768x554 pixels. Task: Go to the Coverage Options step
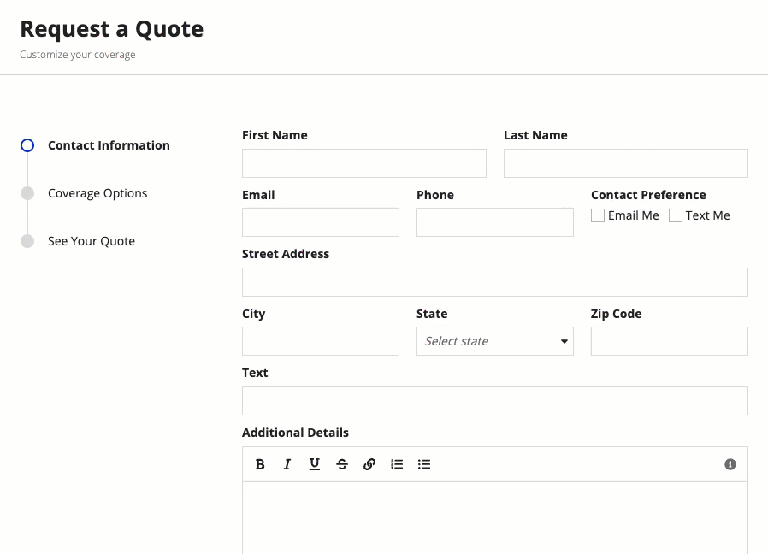pos(97,193)
